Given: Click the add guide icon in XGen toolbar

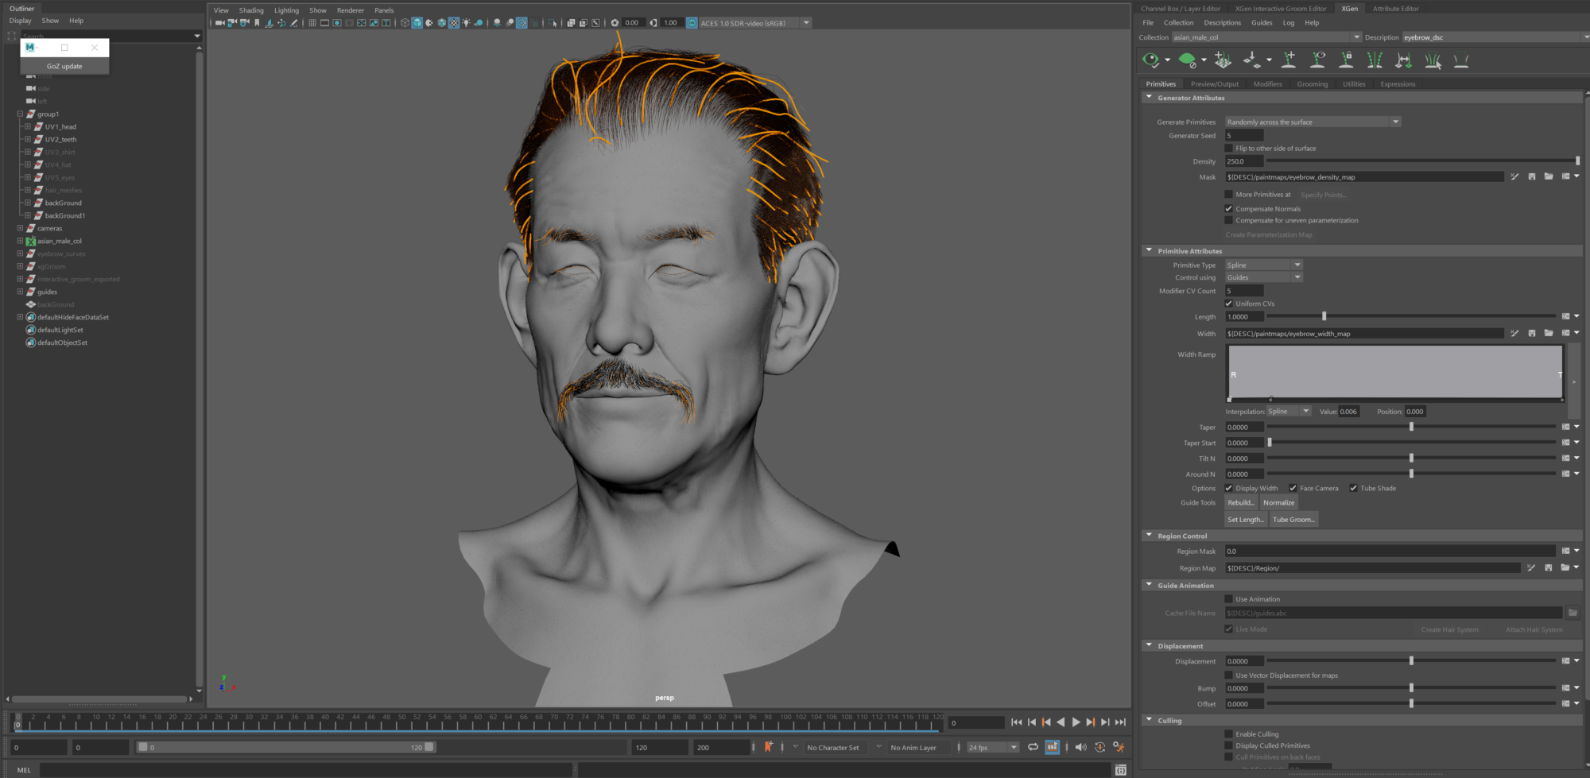Looking at the screenshot, I should (1289, 60).
